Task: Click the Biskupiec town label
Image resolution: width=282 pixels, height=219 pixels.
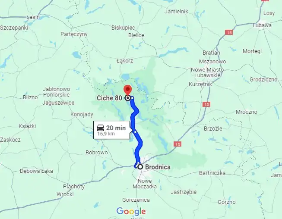Action: (x=123, y=28)
